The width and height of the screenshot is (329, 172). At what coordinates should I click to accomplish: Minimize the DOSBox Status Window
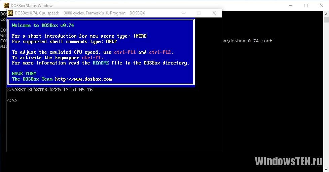(x=291, y=5)
